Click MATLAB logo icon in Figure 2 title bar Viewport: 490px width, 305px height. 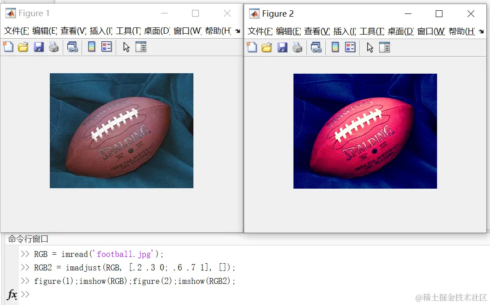click(254, 14)
